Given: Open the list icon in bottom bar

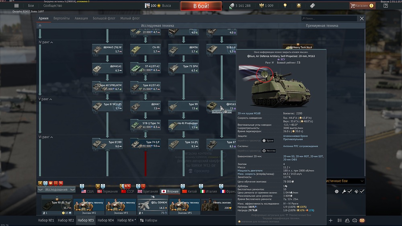Looking at the screenshot, I should point(340,220).
